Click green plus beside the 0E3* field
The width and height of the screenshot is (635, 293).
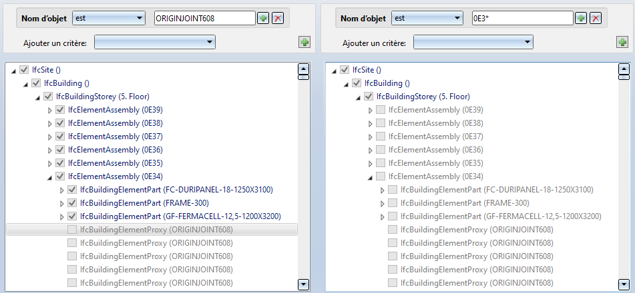click(581, 18)
